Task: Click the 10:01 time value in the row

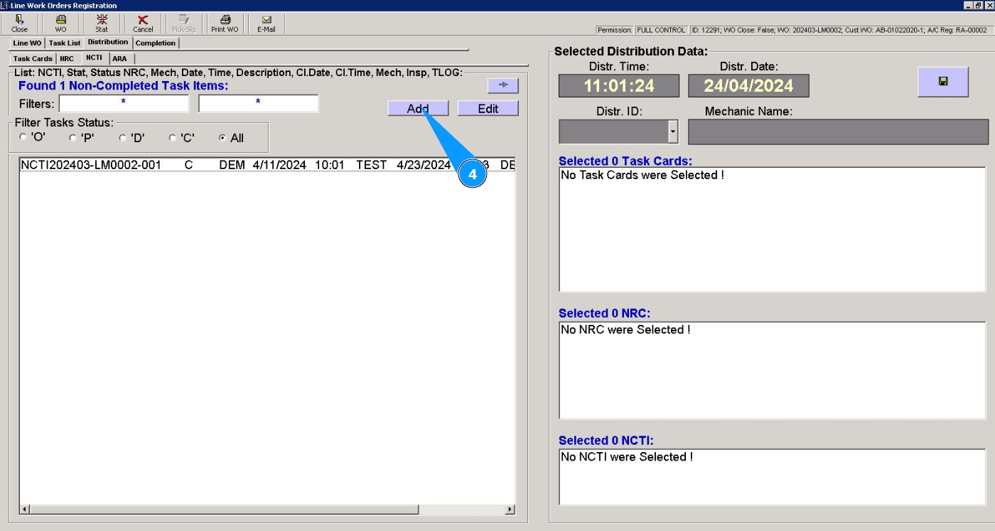Action: (x=329, y=165)
